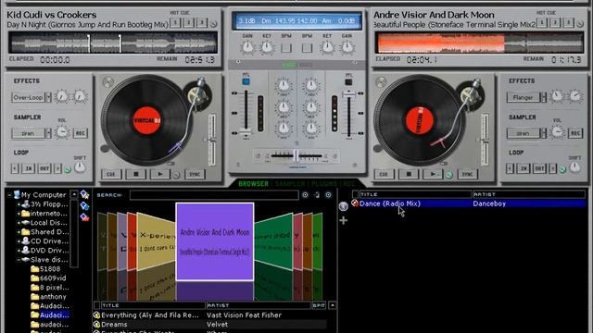Click the right deck GAIN knob
This screenshot has width=593, height=333.
click(x=347, y=47)
